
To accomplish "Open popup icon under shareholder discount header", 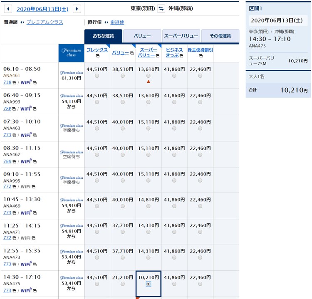I will click(x=200, y=56).
